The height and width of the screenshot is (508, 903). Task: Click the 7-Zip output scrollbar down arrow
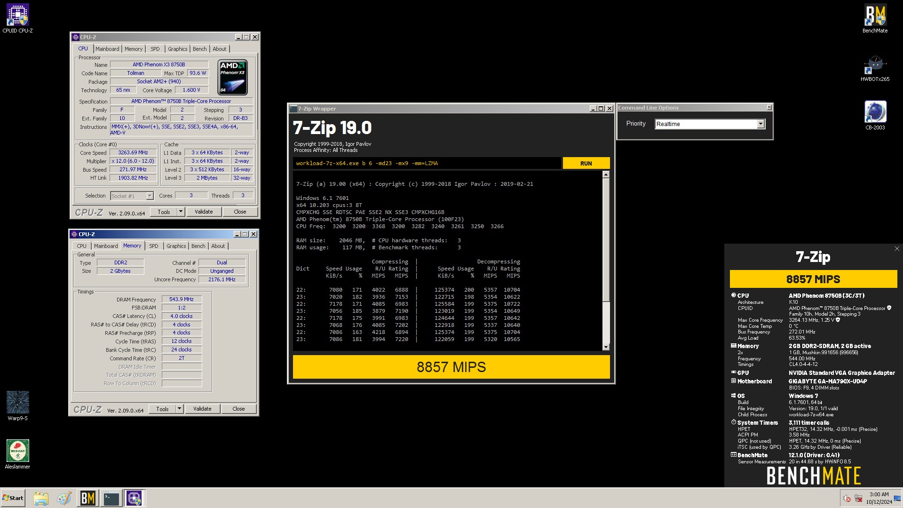(606, 347)
